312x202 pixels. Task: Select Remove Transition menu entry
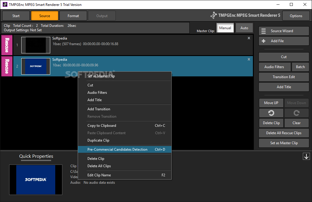click(125, 116)
